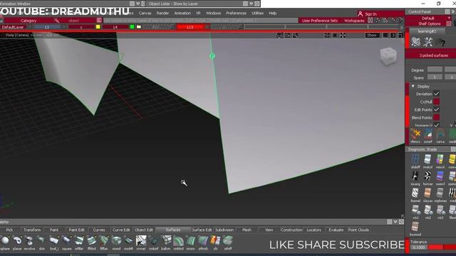456x256 pixels.
Task: Select the red L13 layer
Action: click(x=190, y=27)
